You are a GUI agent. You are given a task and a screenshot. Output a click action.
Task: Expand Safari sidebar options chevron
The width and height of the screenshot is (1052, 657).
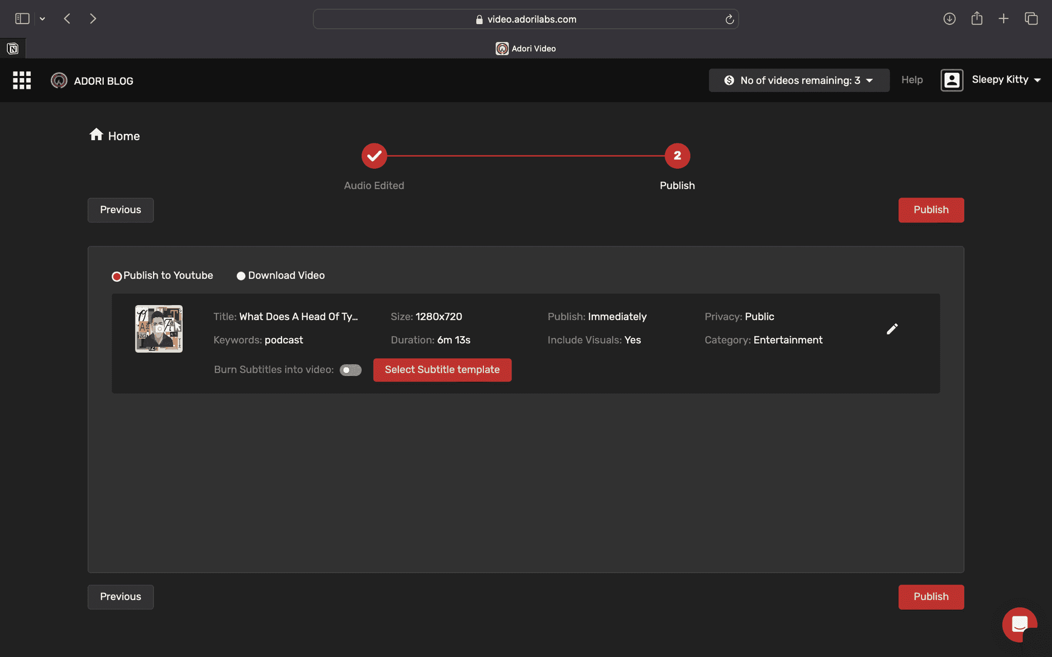click(43, 19)
